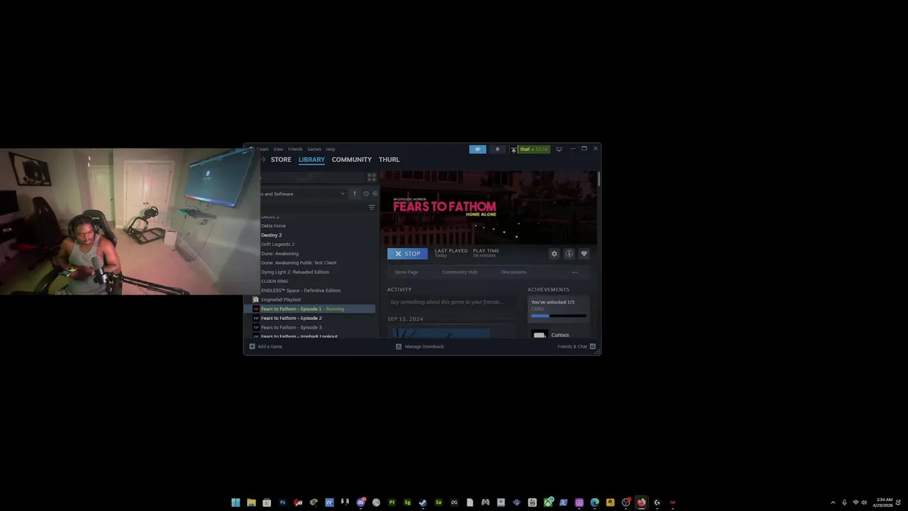Click the achievements progress bar
The image size is (908, 511).
pos(558,316)
